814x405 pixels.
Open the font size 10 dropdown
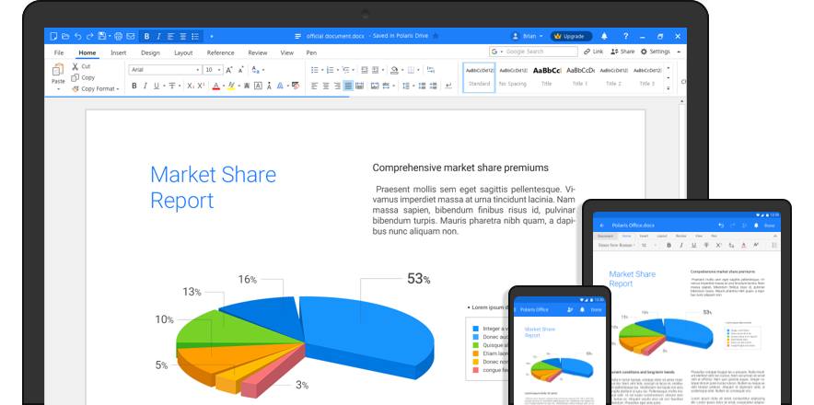click(220, 70)
